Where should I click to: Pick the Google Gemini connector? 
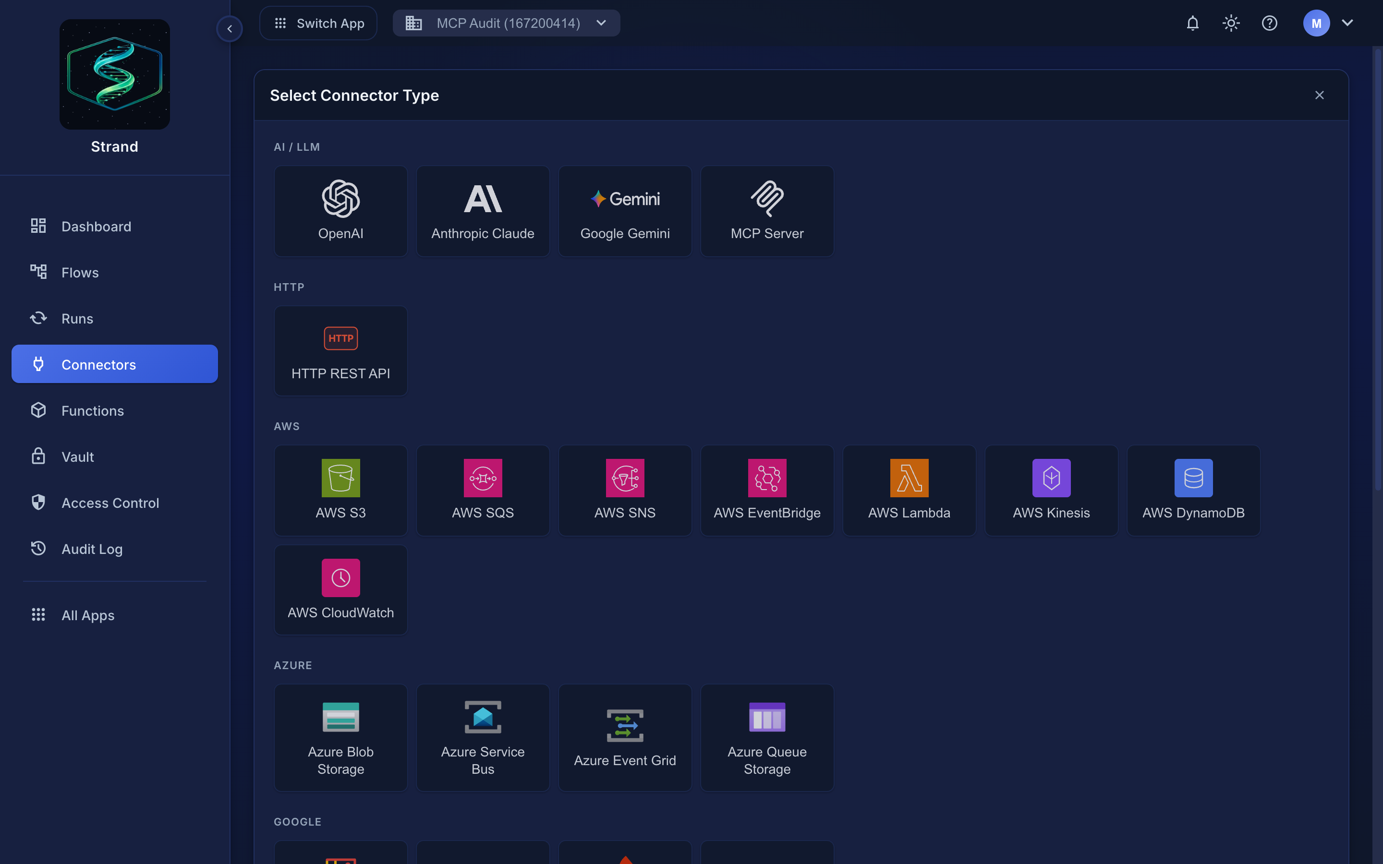coord(625,211)
